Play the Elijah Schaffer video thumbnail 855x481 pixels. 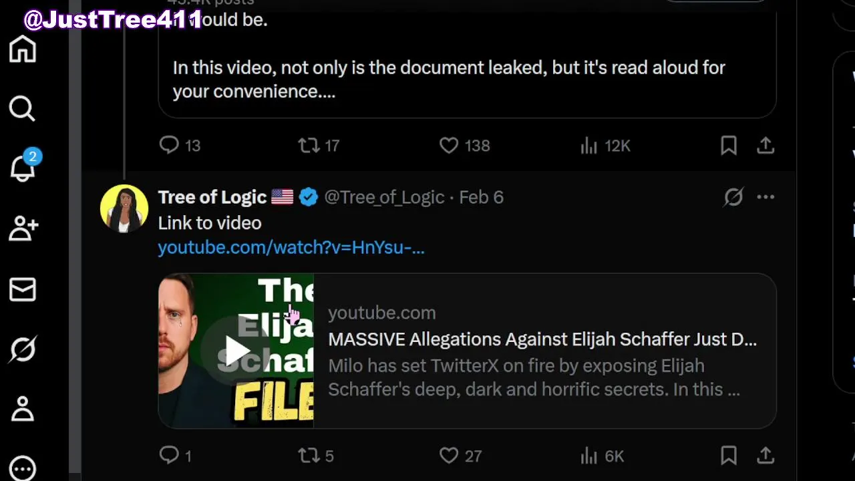(x=236, y=351)
